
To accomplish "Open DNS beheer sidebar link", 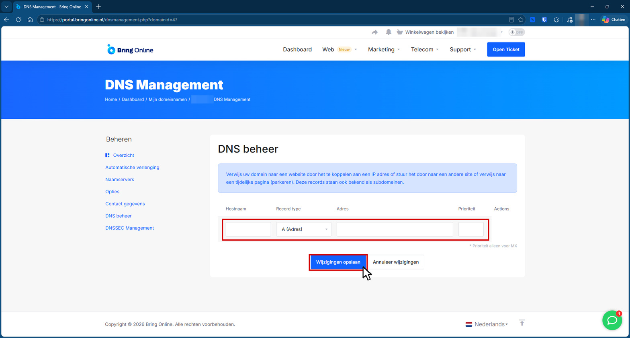I will pyautogui.click(x=119, y=216).
